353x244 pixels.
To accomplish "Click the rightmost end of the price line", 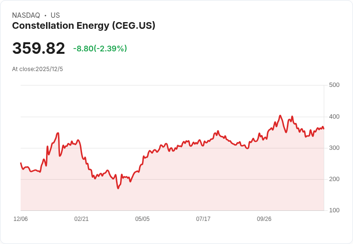I will tap(324, 129).
